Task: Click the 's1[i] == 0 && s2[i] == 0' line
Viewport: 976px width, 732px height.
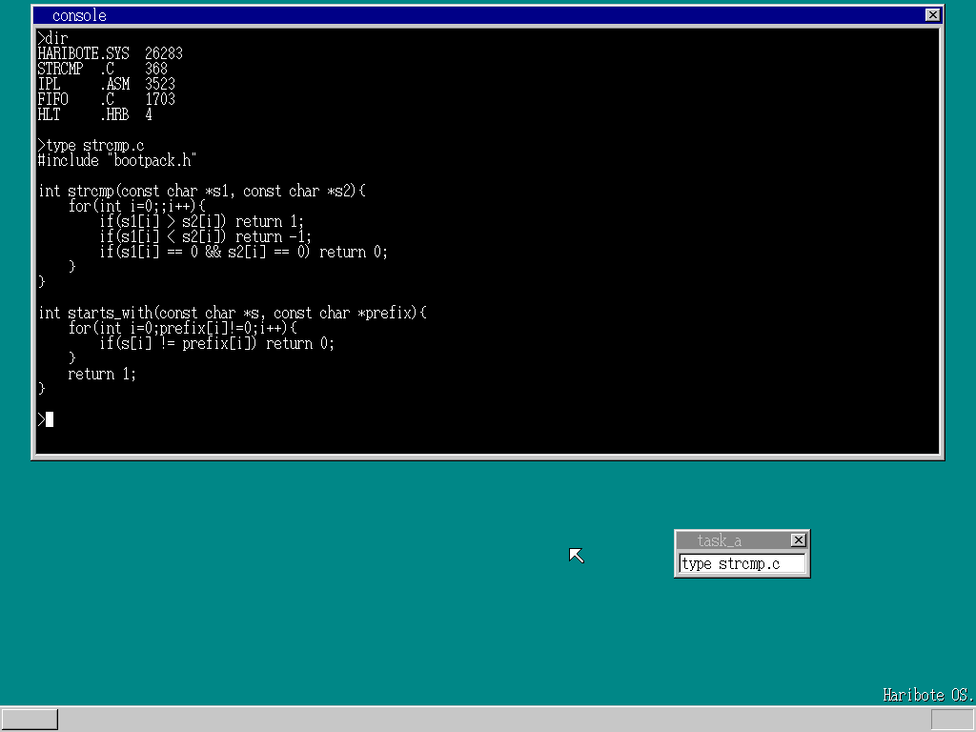Action: point(243,252)
